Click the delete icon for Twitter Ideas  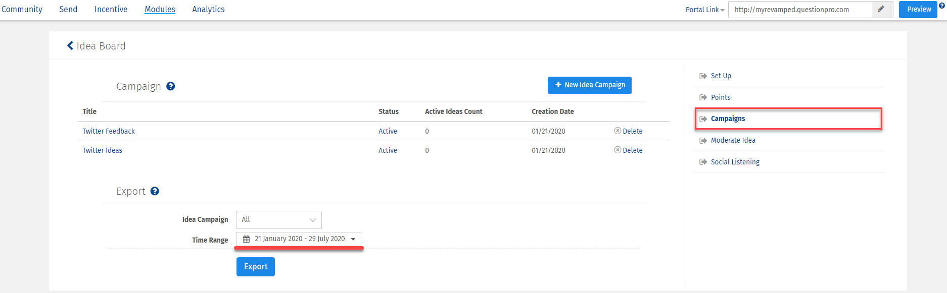[618, 150]
